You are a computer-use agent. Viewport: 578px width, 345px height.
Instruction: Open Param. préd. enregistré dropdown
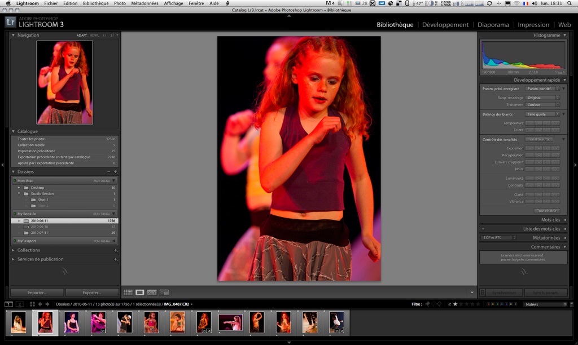tap(542, 89)
